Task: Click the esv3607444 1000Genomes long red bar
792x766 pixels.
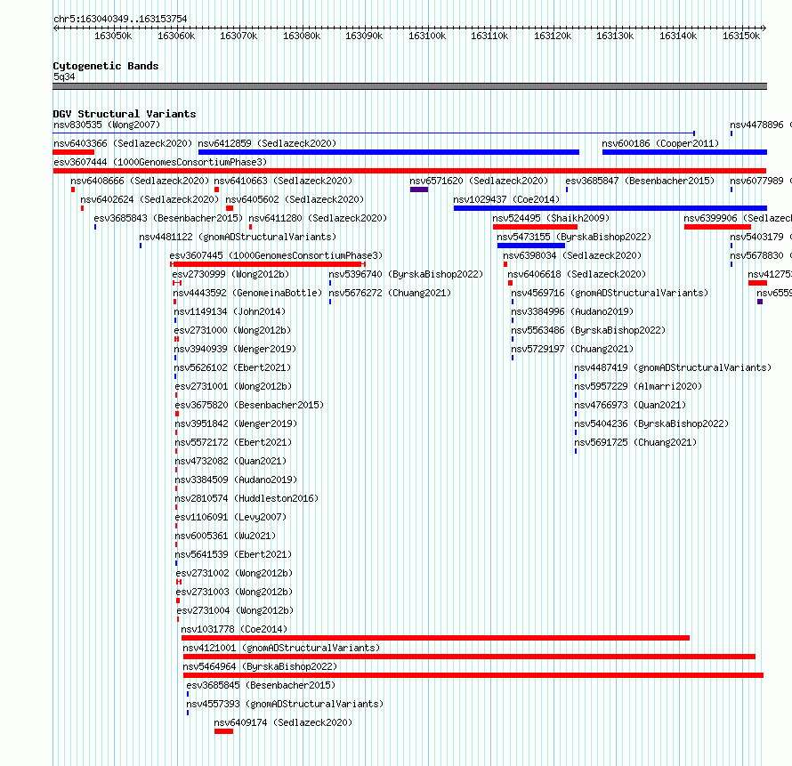Action: (409, 171)
